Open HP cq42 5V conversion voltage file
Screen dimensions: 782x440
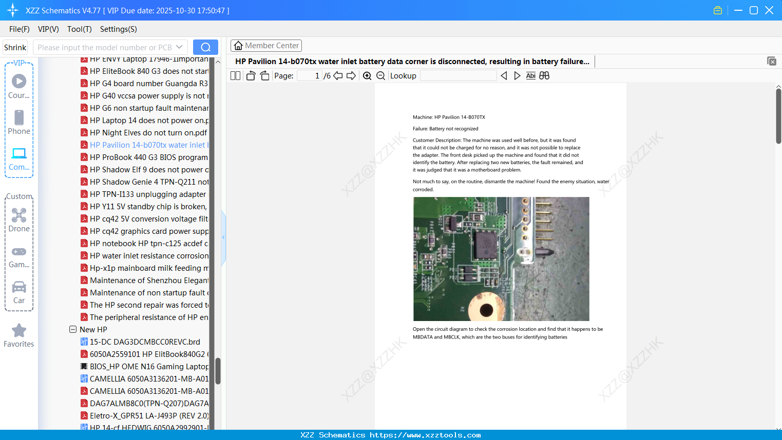[x=145, y=219]
